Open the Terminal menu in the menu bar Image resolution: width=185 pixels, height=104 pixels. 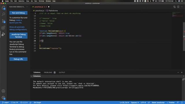point(41,1)
